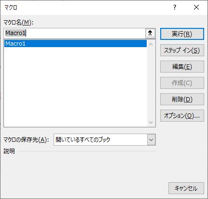Click the マクロの保存先(A) label

pyautogui.click(x=26, y=140)
